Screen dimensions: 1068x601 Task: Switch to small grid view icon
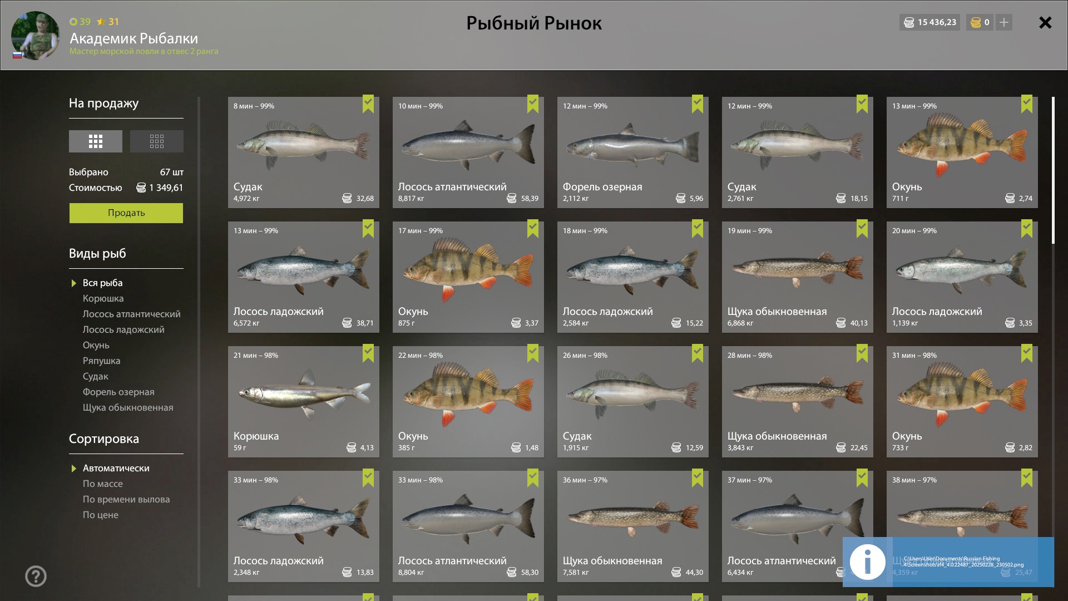pos(156,141)
